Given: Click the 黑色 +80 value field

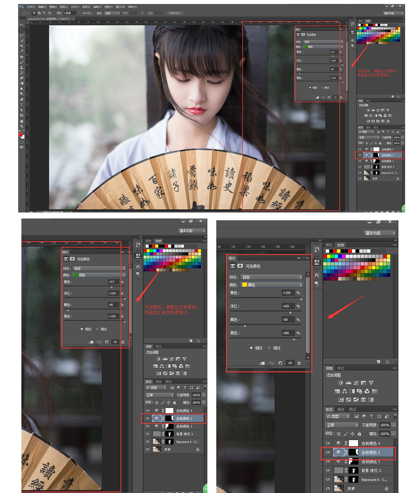Looking at the screenshot, I should click(288, 333).
